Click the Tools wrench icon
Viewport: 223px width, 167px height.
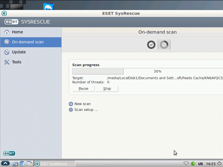tap(7, 62)
